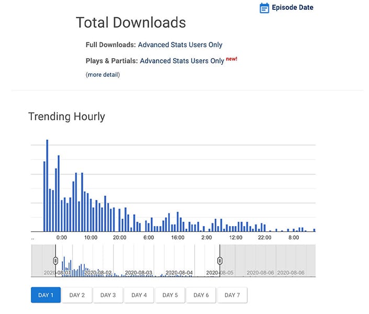Click the 2:00 axis label
The height and width of the screenshot is (314, 369).
(x=207, y=238)
